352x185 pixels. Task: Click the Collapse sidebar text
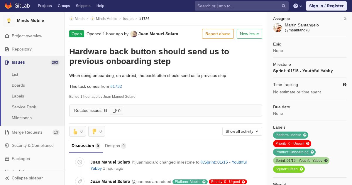pos(27,178)
